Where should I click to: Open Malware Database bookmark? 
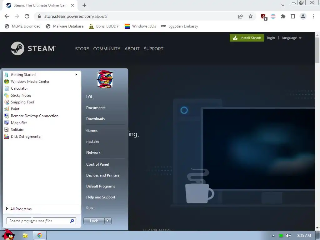point(65,26)
